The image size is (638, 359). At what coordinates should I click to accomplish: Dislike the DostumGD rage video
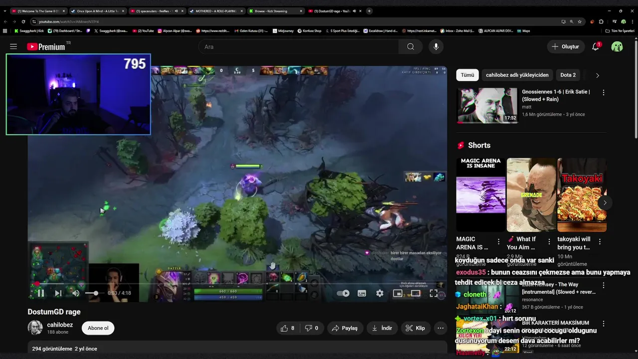[x=312, y=328]
